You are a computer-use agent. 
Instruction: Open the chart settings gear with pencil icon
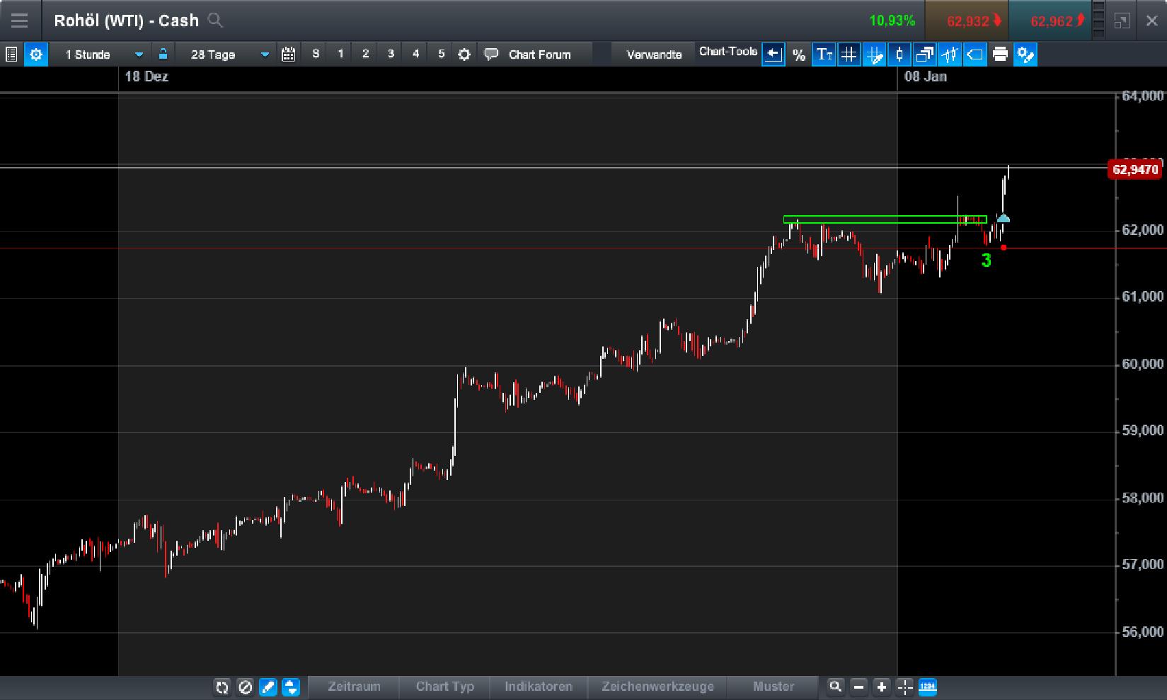tap(1026, 54)
